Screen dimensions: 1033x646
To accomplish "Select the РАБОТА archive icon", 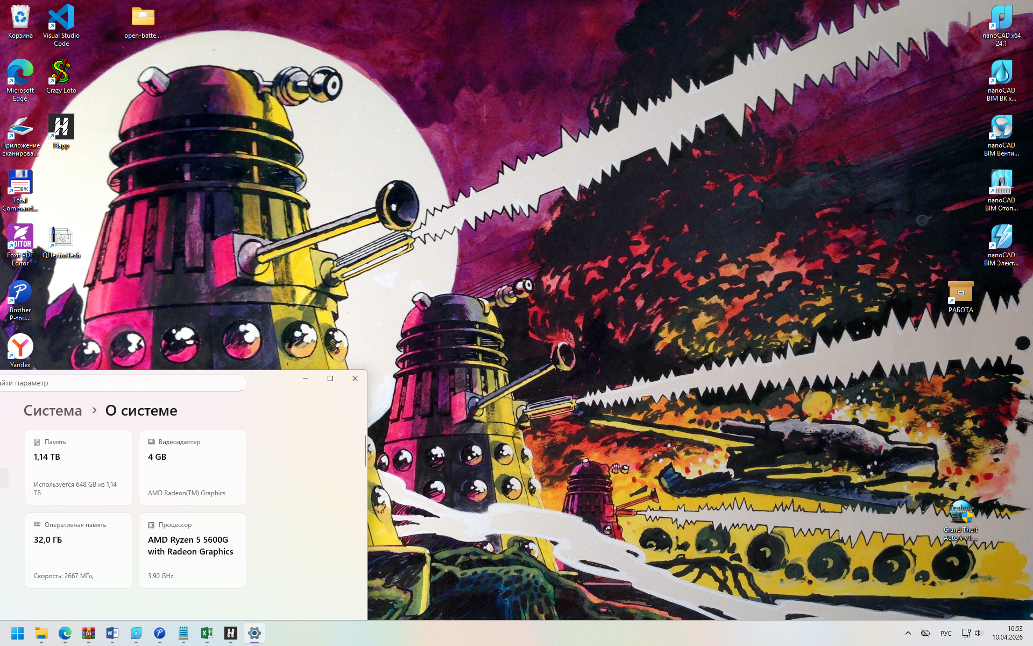I will 960,293.
